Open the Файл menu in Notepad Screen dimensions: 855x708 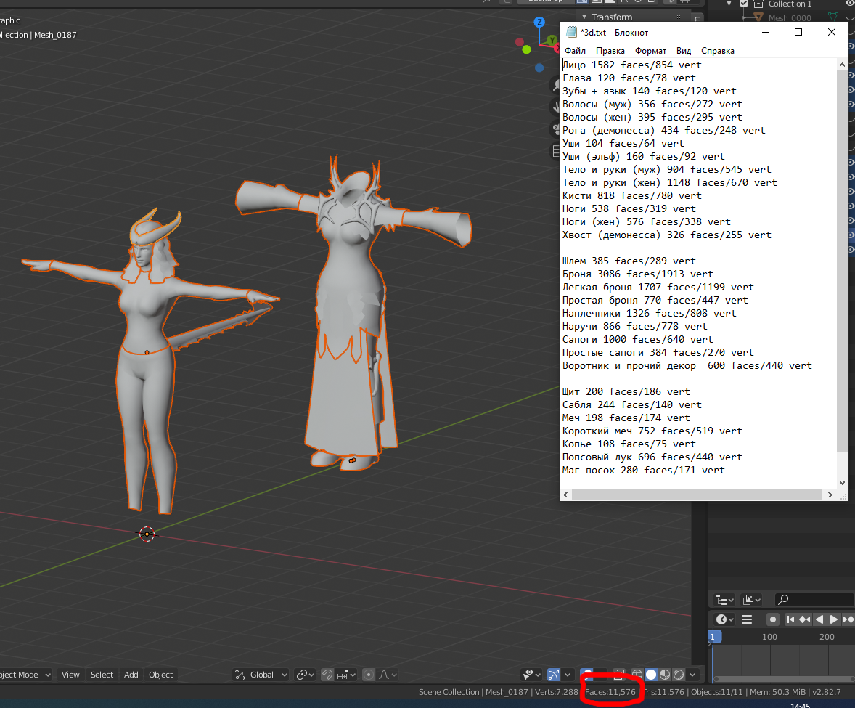click(x=575, y=51)
